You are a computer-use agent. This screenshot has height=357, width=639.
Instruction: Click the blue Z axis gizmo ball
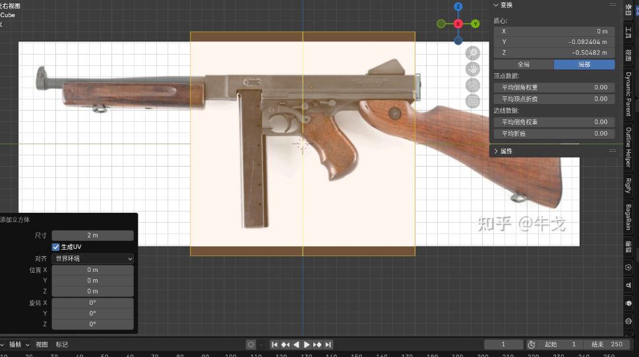click(x=458, y=7)
